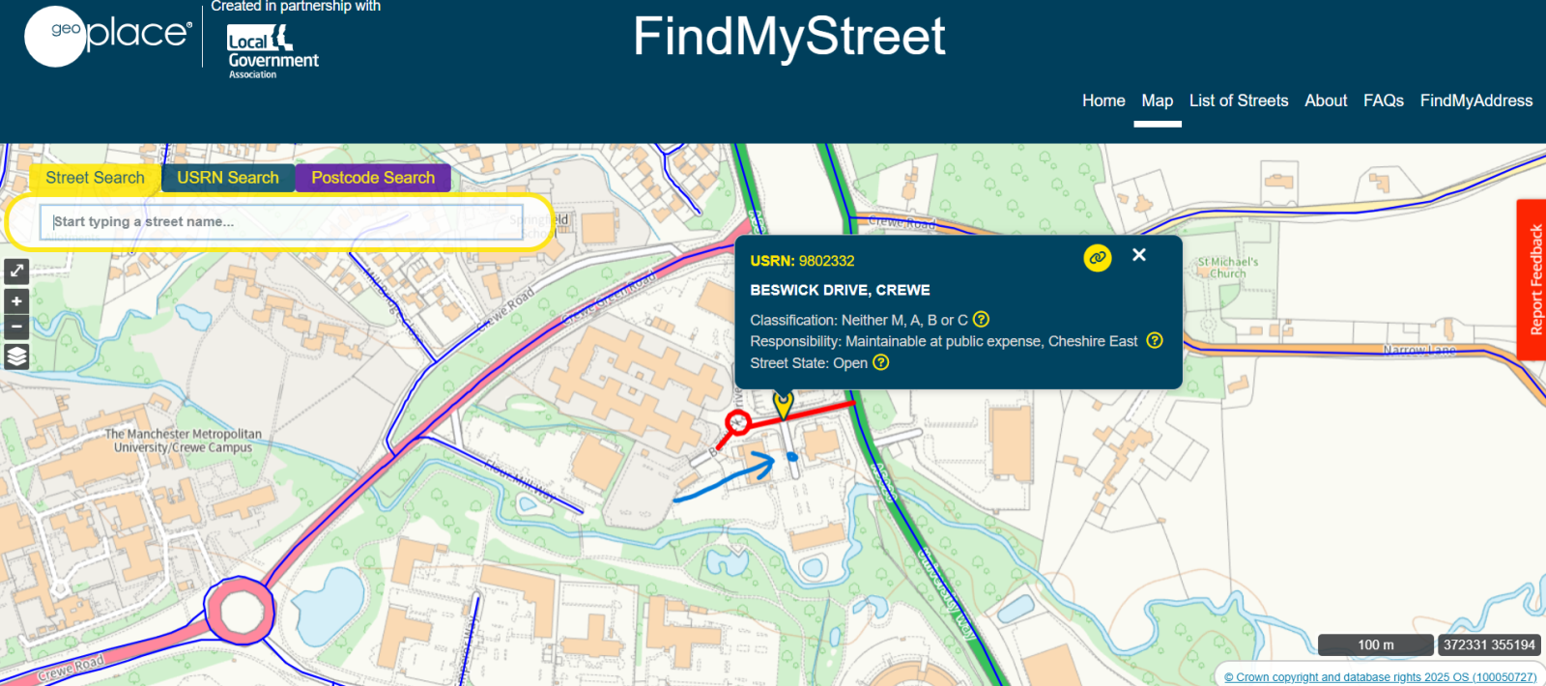Copy the USRN link icon in popup
Viewport: 1546px width, 686px height.
click(x=1097, y=258)
